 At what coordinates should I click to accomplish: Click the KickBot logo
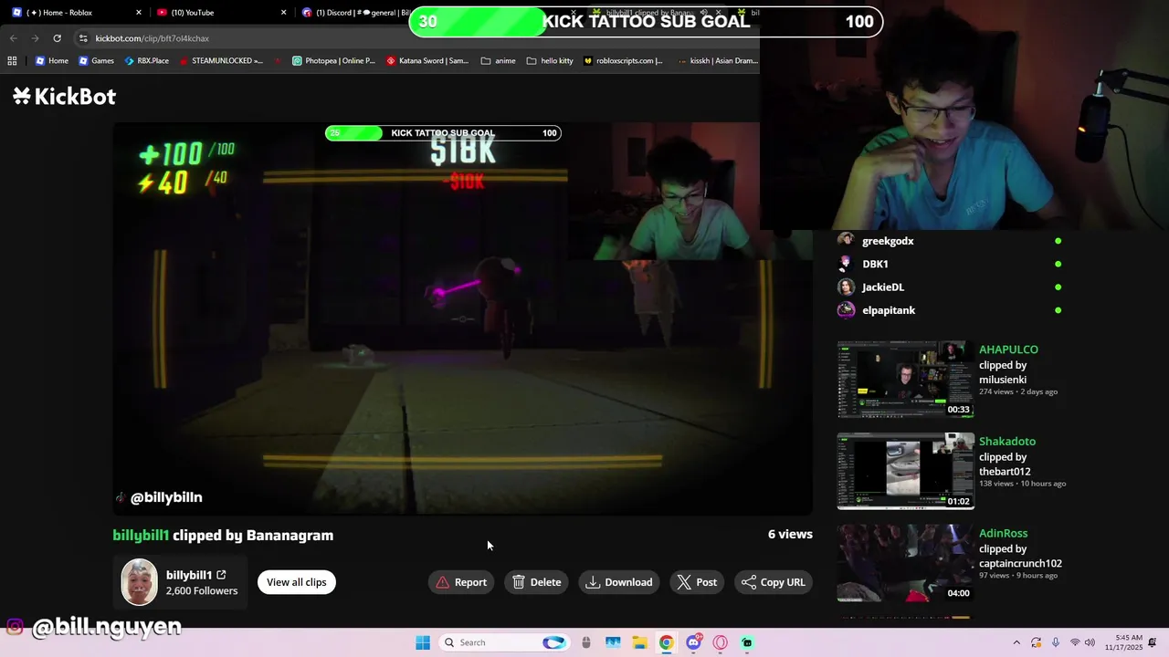pos(64,96)
